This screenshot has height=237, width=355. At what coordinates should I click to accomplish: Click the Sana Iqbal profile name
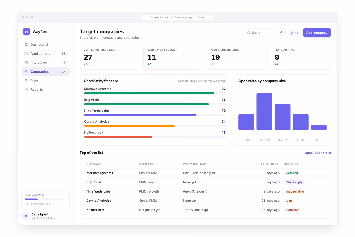pos(39,214)
